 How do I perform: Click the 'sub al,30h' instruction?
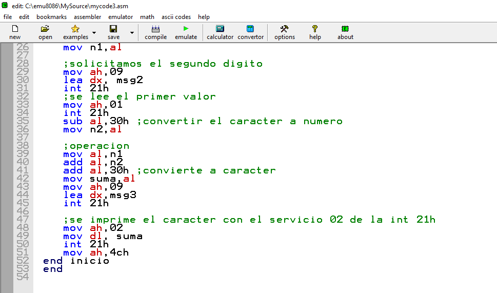(x=96, y=121)
